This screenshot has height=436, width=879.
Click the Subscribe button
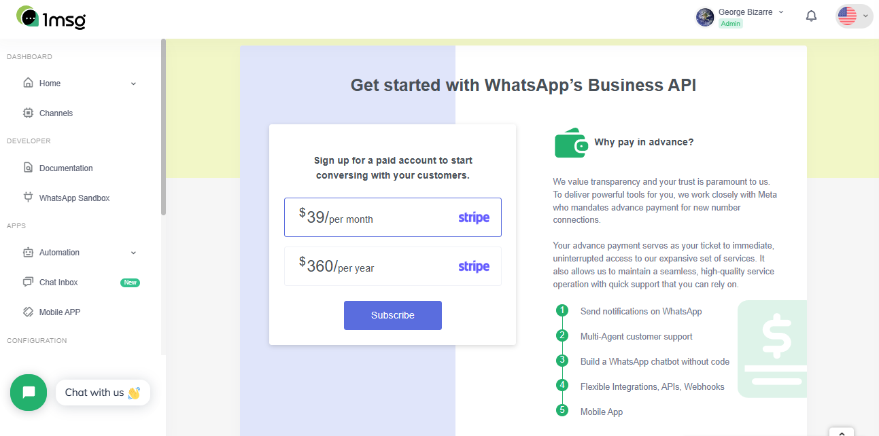point(393,315)
